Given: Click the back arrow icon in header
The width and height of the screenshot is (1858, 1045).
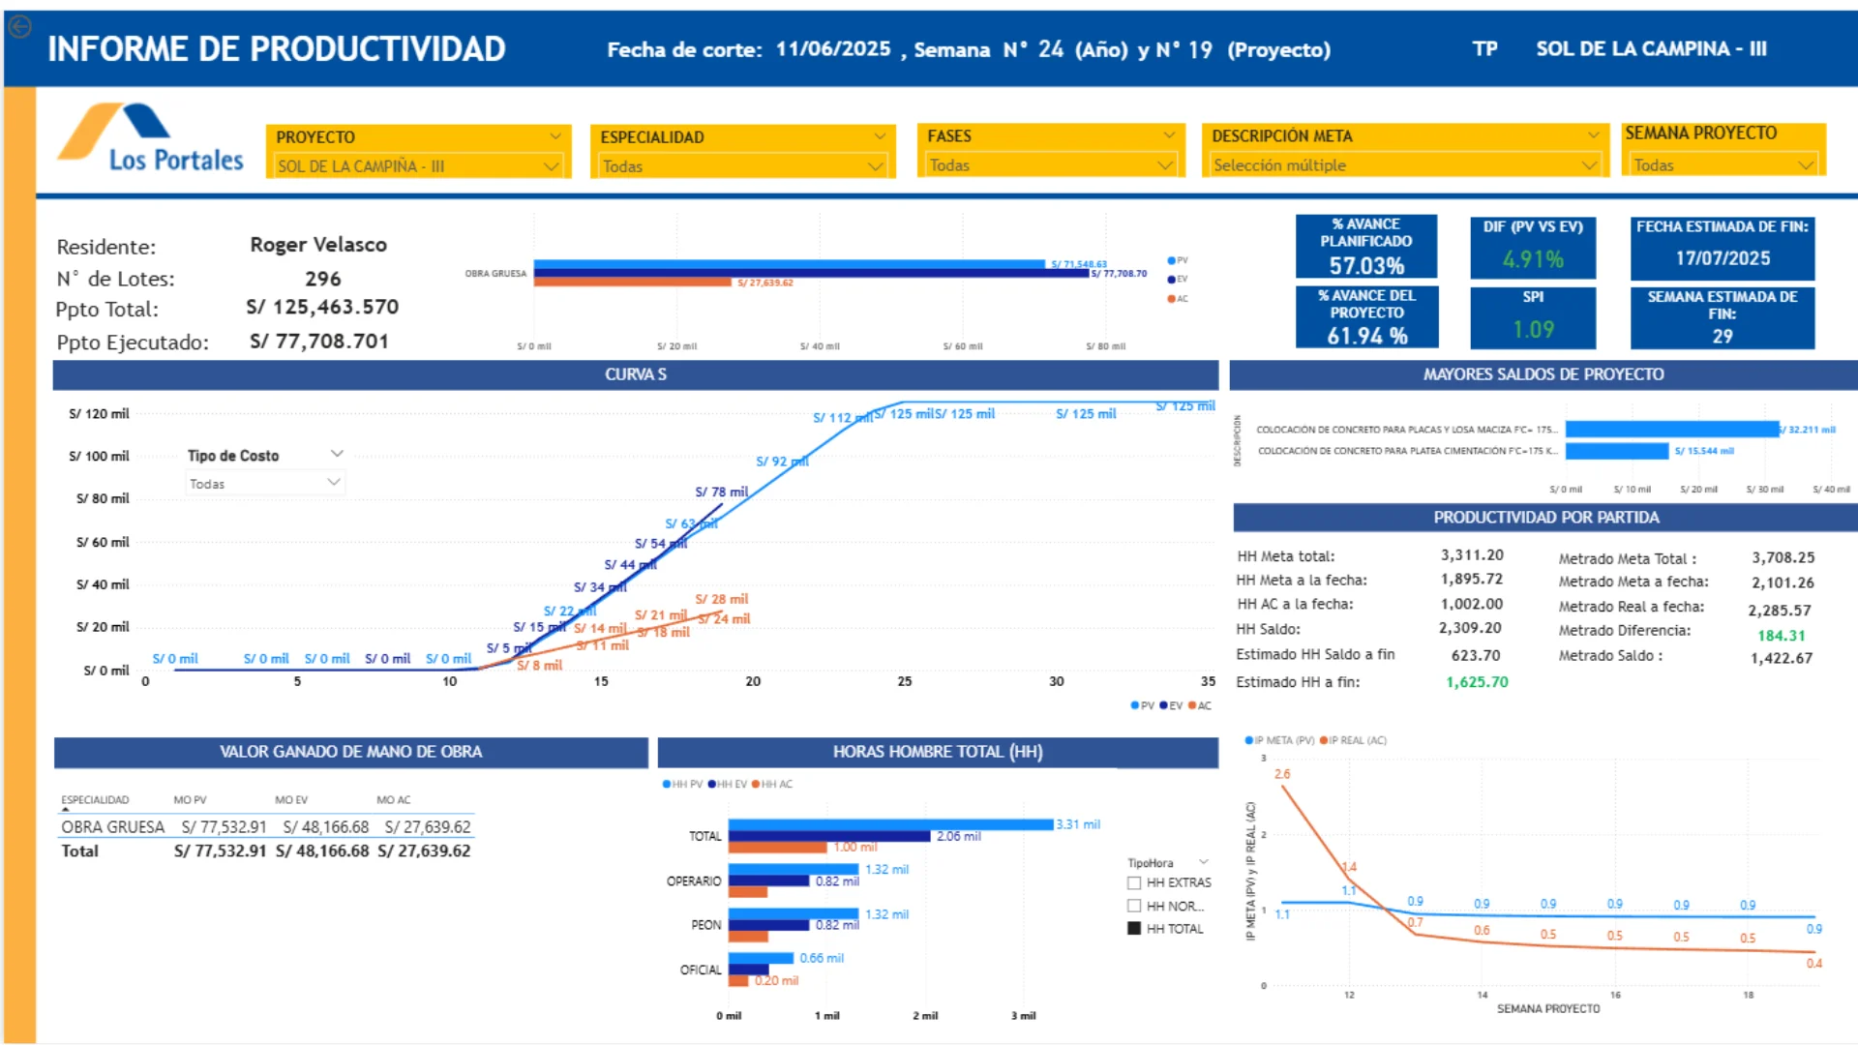Looking at the screenshot, I should (x=19, y=27).
